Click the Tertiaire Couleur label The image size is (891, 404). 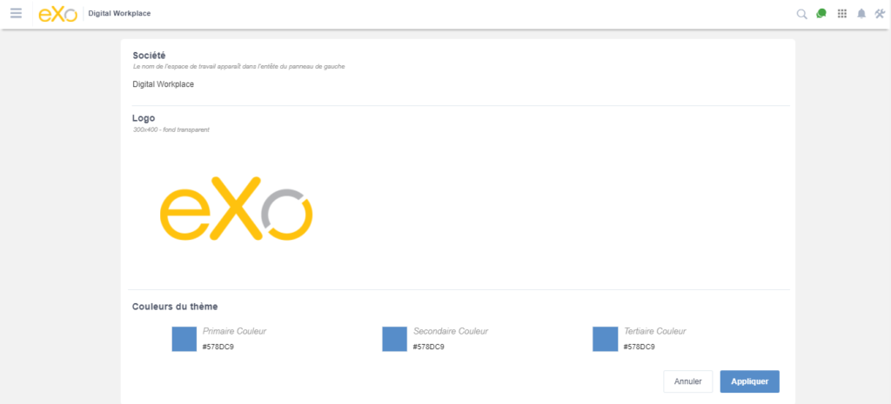(655, 331)
